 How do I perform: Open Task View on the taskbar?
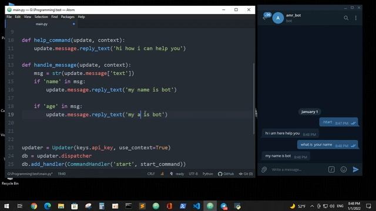click(20, 206)
